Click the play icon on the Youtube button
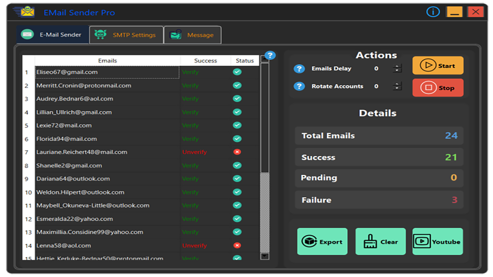Image resolution: width=493 pixels, height=277 pixels. click(x=422, y=241)
